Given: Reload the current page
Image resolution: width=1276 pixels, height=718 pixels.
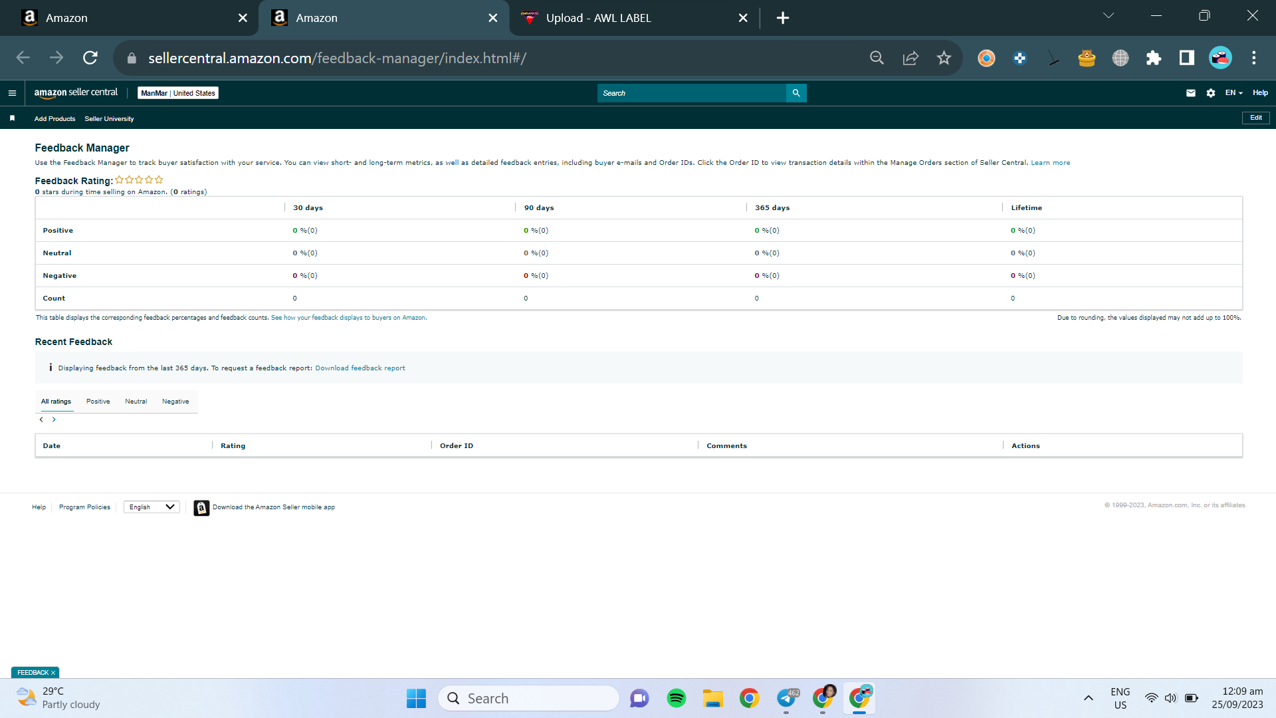Looking at the screenshot, I should coord(90,58).
